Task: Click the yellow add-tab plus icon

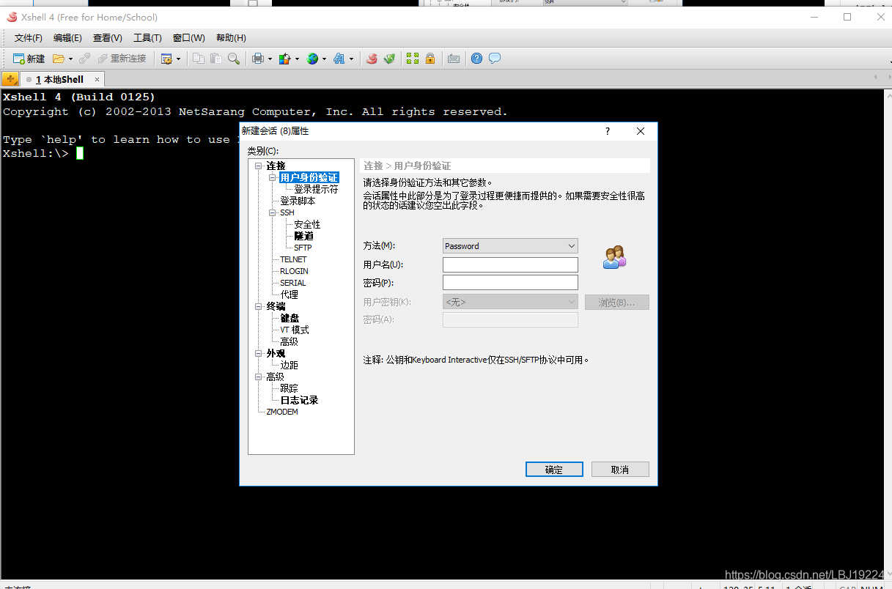Action: [x=10, y=79]
